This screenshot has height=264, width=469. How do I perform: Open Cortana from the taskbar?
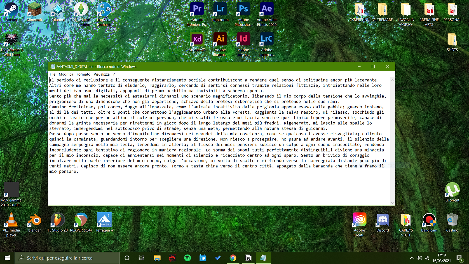click(x=127, y=258)
